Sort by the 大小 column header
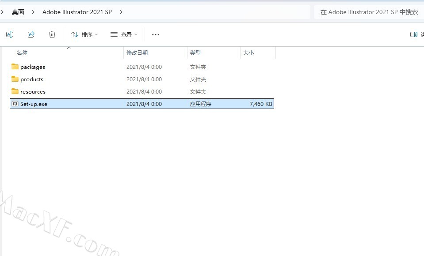 coord(248,53)
